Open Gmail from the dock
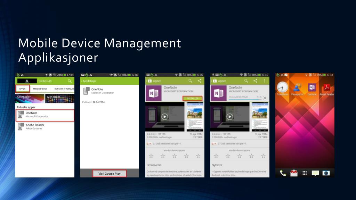This screenshot has height=200, width=356. click(294, 173)
